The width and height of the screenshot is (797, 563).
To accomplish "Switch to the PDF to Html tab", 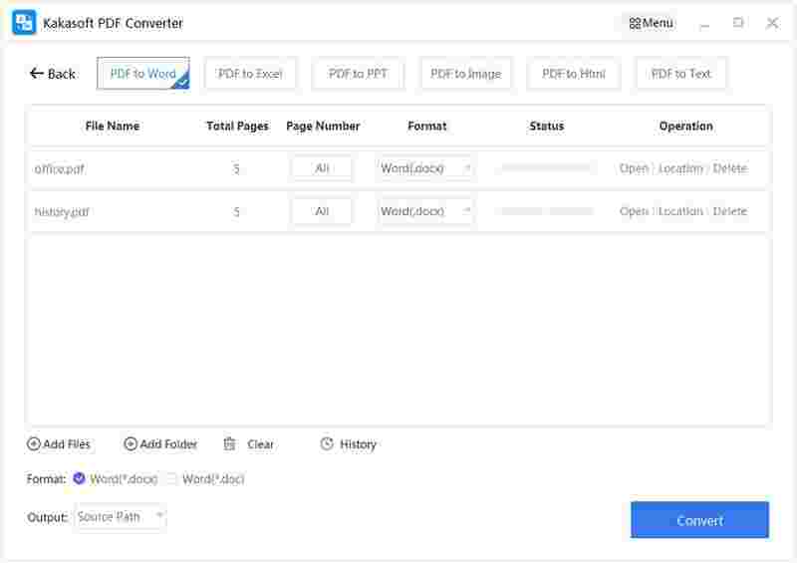I will click(574, 74).
